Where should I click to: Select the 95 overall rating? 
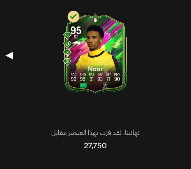[x=76, y=31]
